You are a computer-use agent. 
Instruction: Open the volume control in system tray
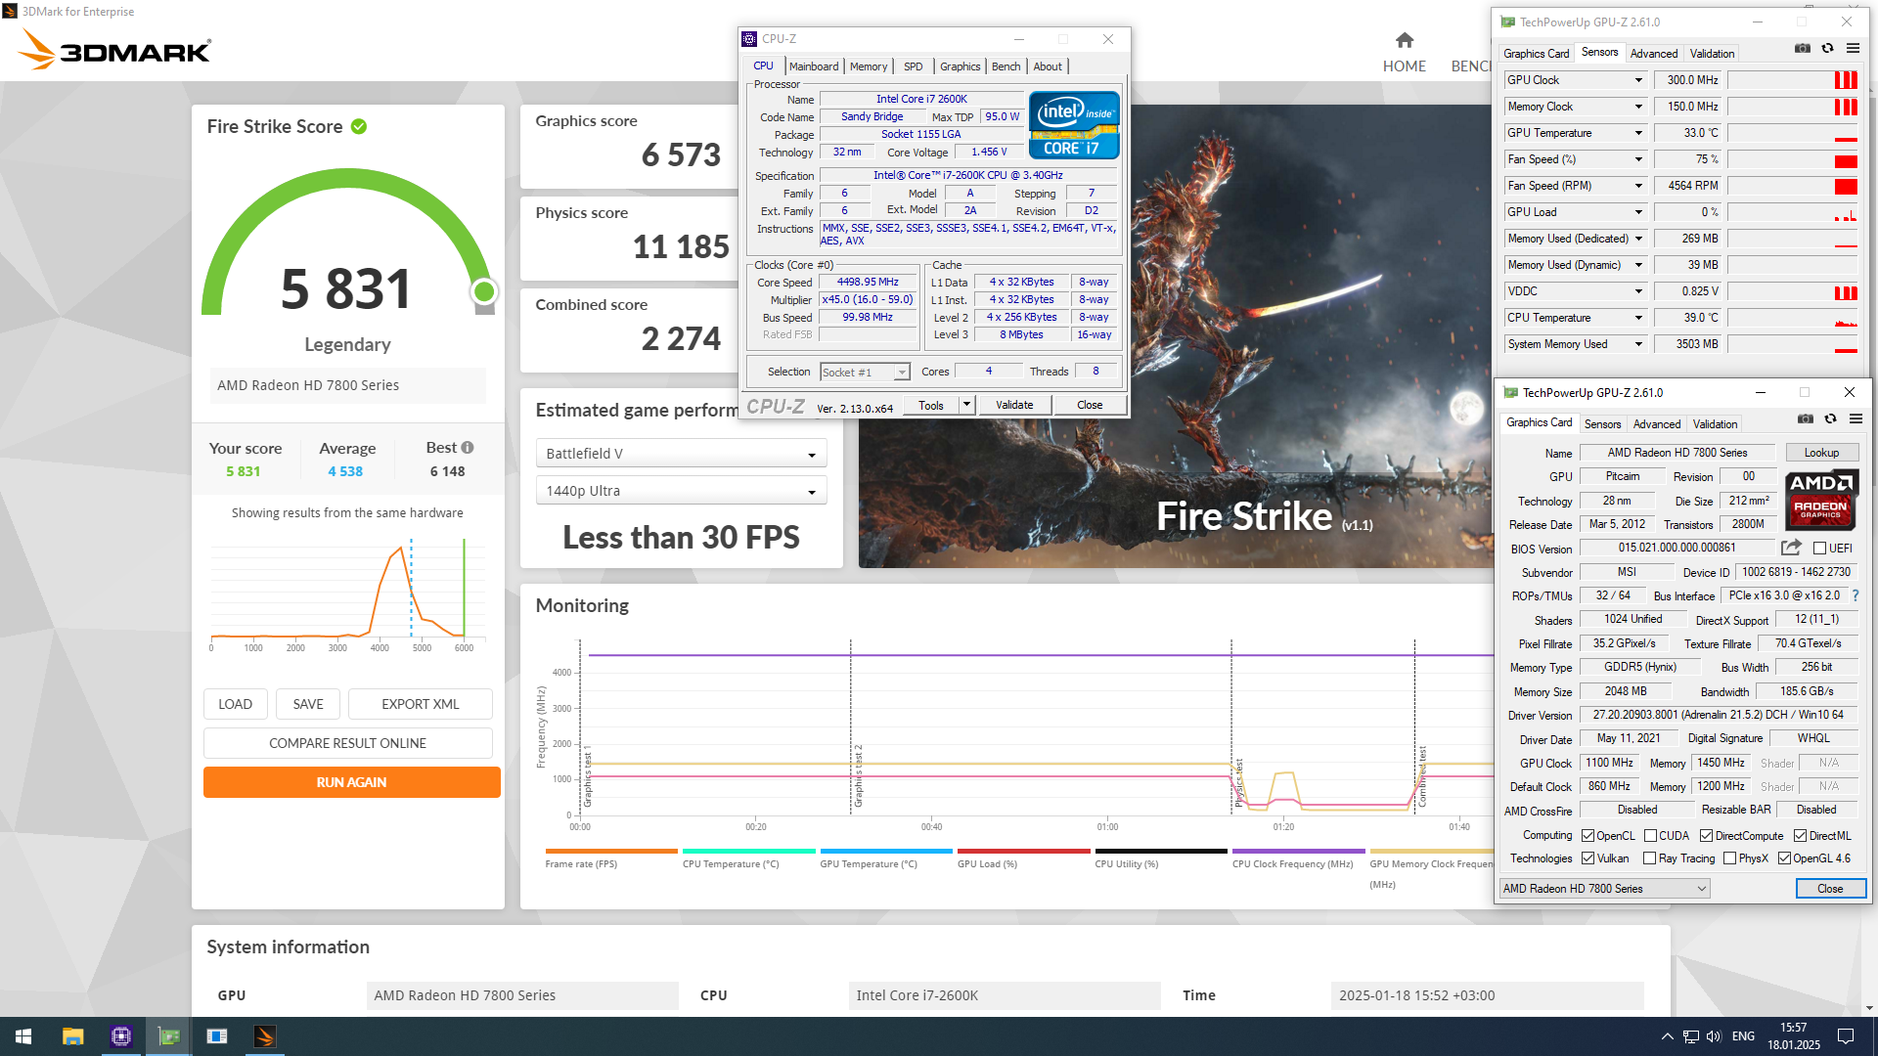pos(1714,1036)
